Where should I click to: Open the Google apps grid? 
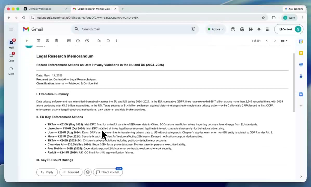[268, 29]
